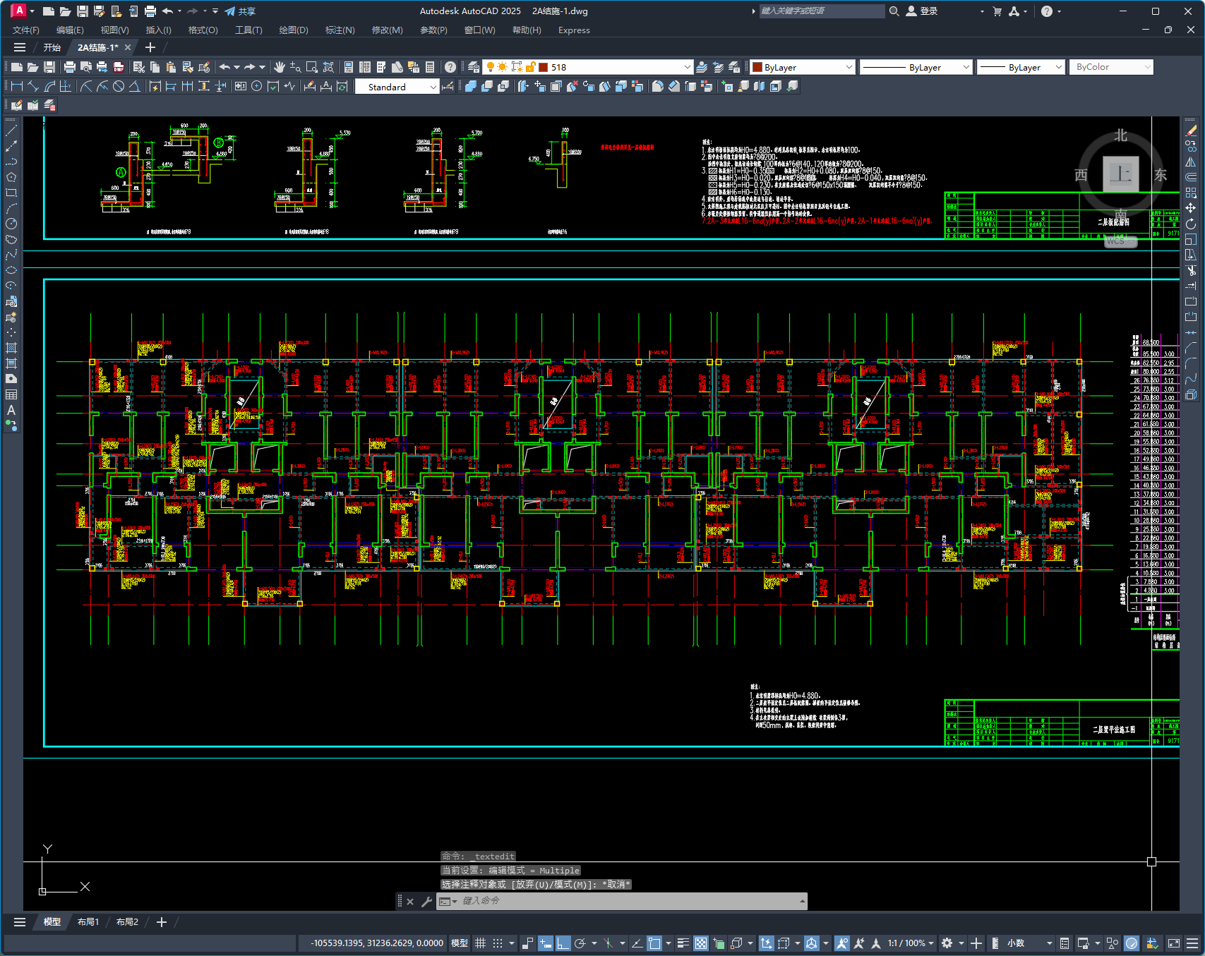
Task: Click the Publish to DWF icon
Action: [x=119, y=67]
